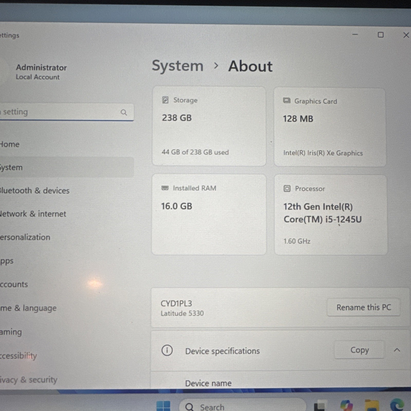This screenshot has height=411, width=411.
Task: Click the Installed RAM icon
Action: click(165, 188)
